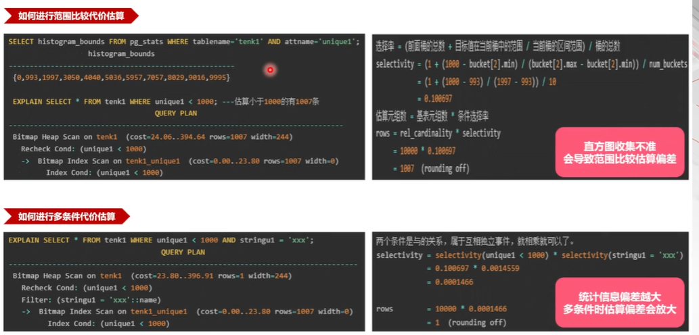The width and height of the screenshot is (699, 335).
Task: Click the 统计信息偏差越大 pink callout box
Action: (619, 303)
